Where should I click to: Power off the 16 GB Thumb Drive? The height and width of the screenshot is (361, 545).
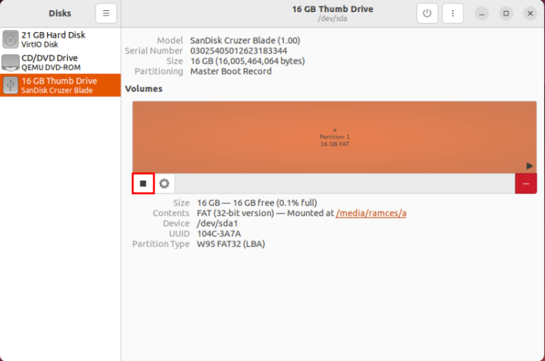click(427, 14)
